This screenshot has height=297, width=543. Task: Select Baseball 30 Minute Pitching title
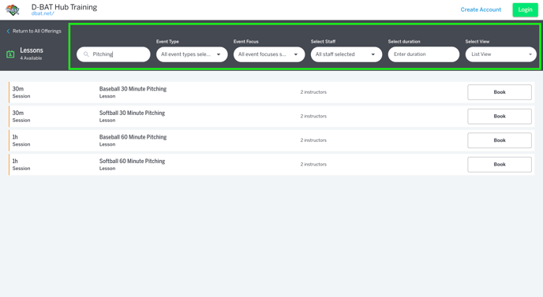133,89
